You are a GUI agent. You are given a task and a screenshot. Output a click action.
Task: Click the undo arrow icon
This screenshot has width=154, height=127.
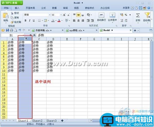(20, 30)
